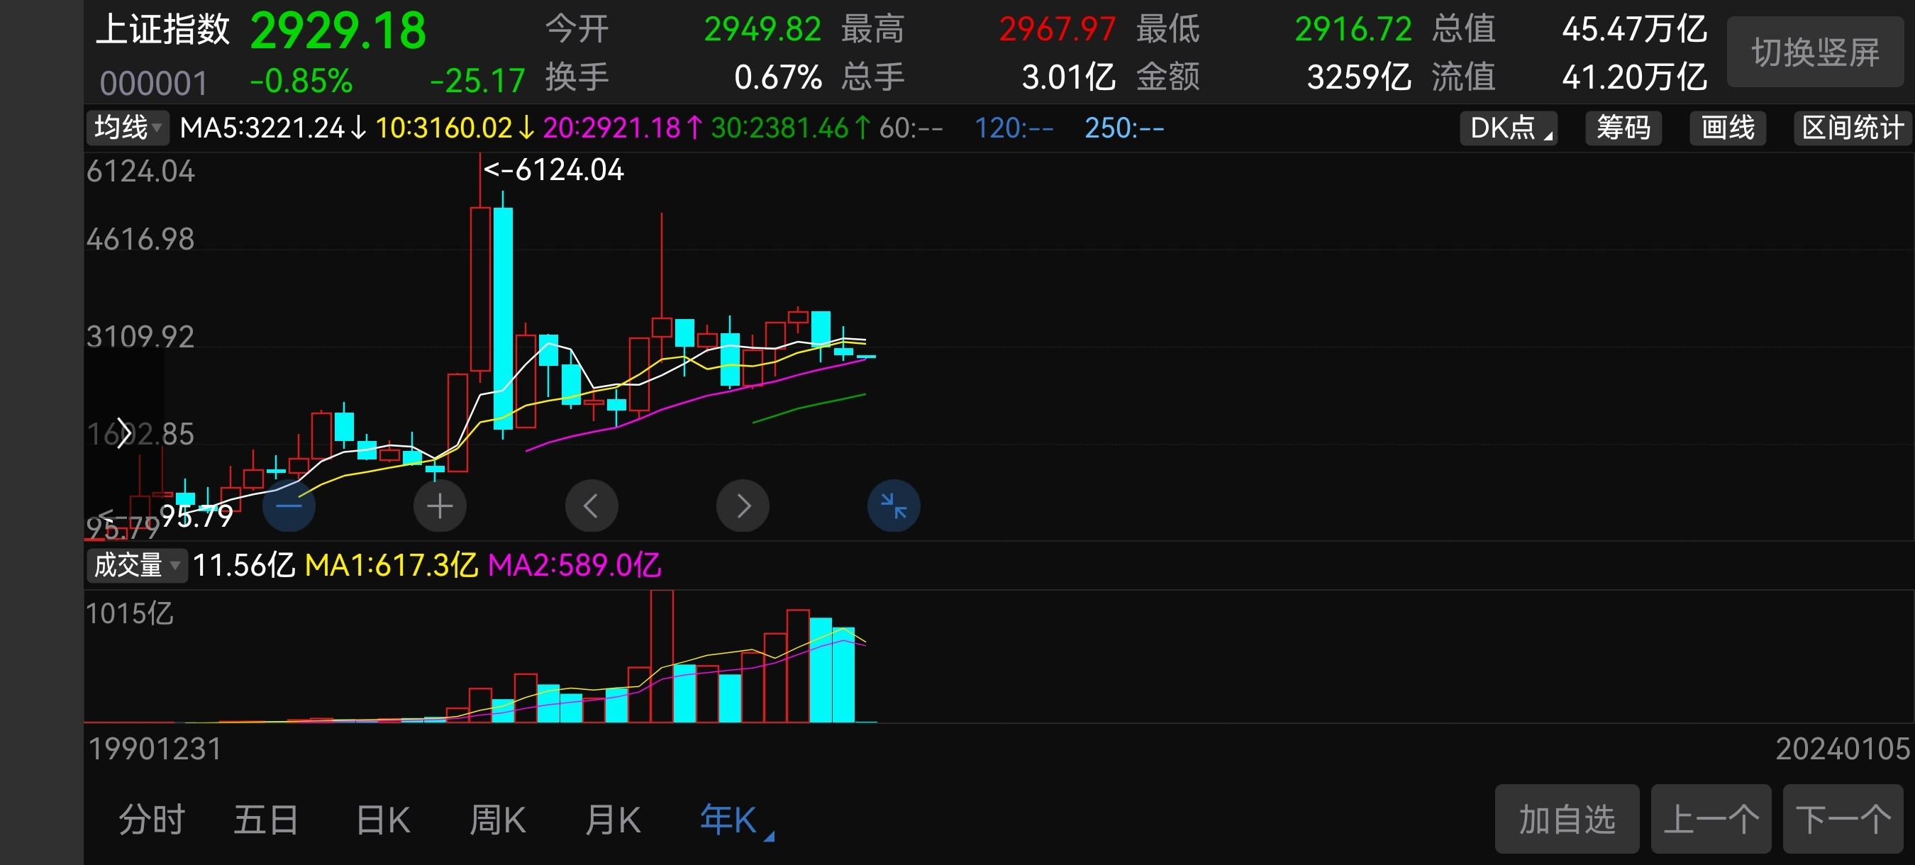Switch to the 分时 intraday tab
This screenshot has width=1915, height=865.
point(152,819)
